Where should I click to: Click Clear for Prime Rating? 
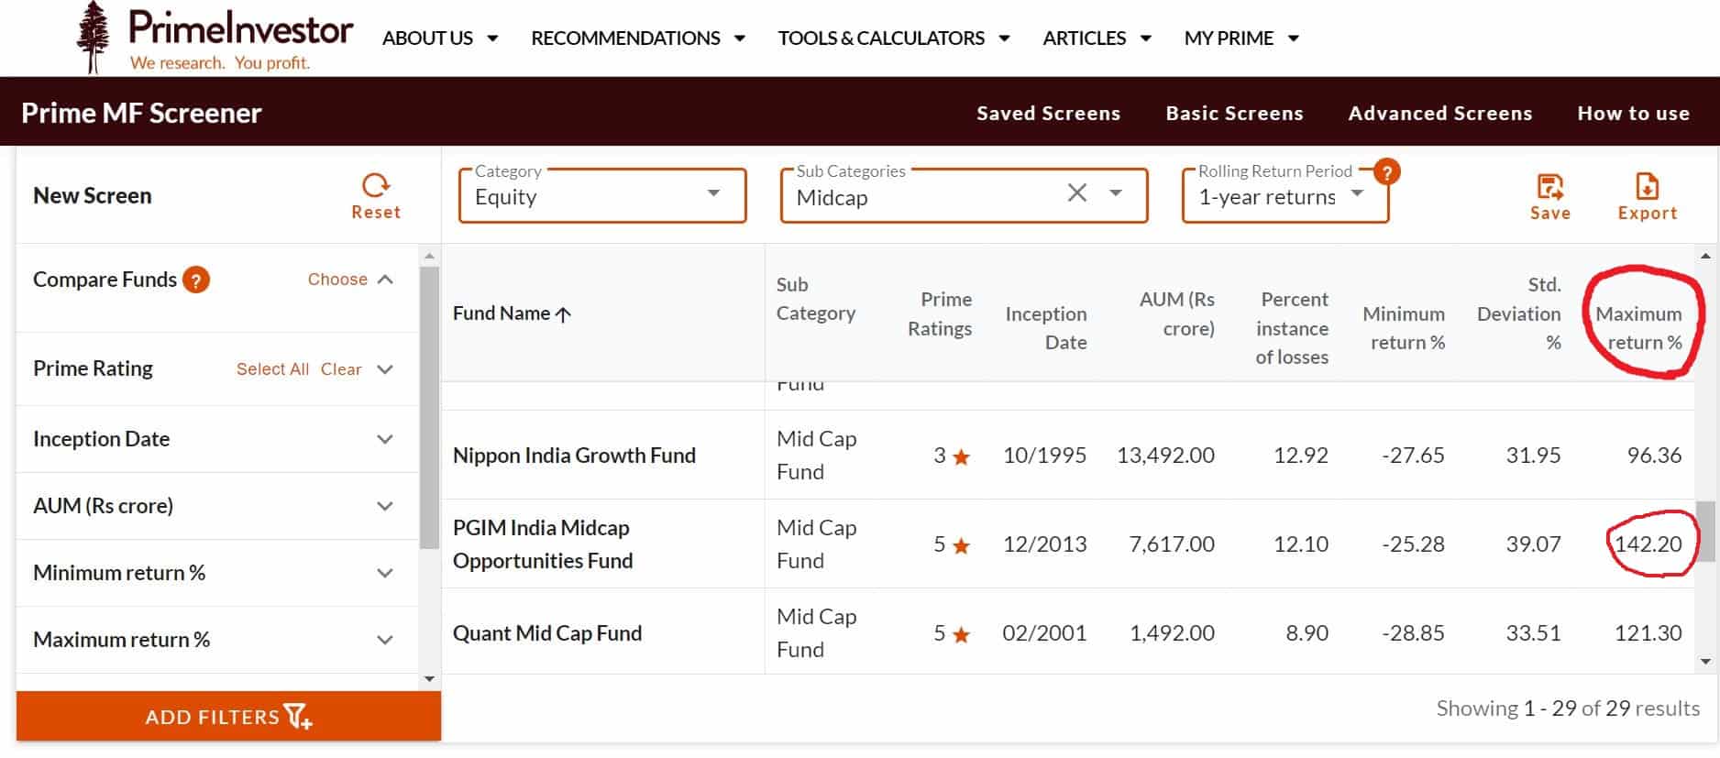(341, 369)
